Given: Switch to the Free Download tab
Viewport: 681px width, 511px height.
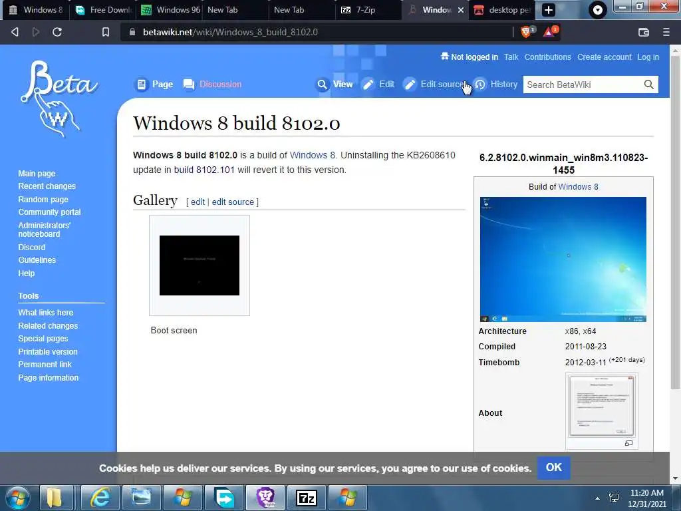Looking at the screenshot, I should 103,10.
